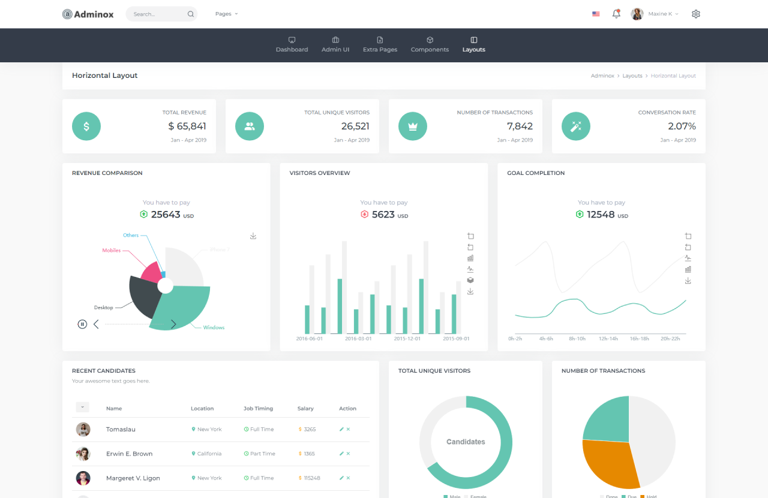768x498 pixels.
Task: Click the Total Revenue dollar icon
Action: pos(86,126)
